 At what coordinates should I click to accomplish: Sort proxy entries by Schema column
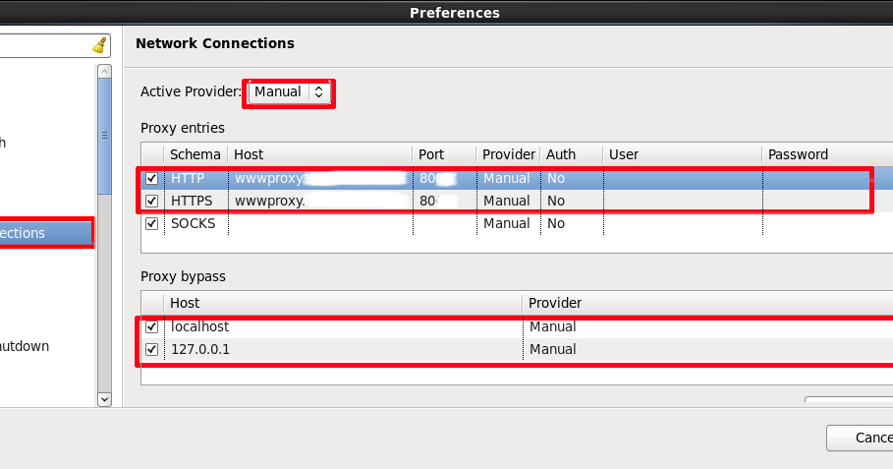click(x=195, y=154)
